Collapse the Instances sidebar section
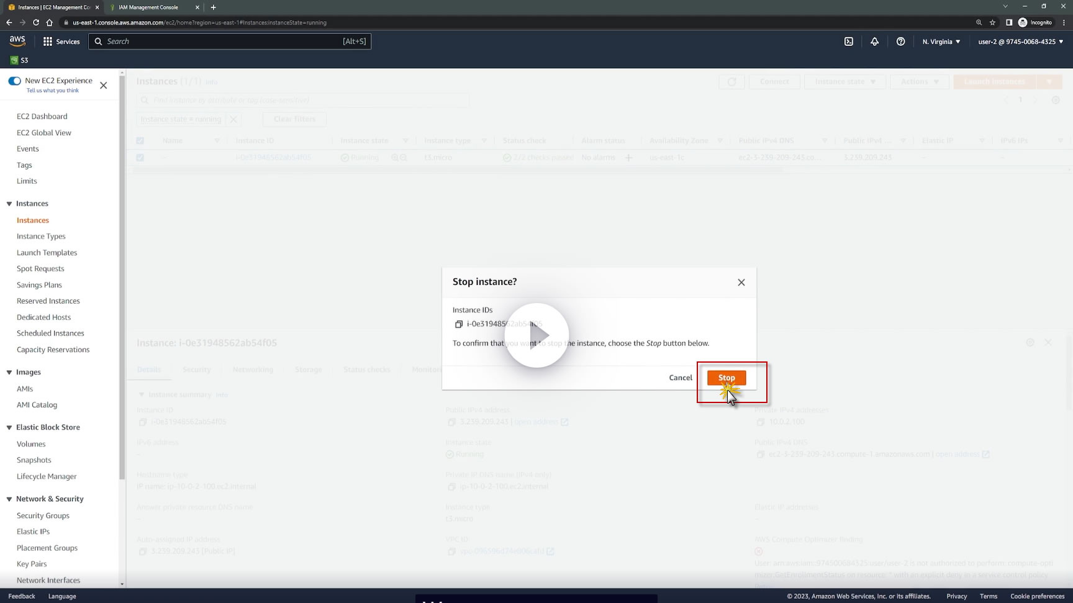 coord(9,204)
